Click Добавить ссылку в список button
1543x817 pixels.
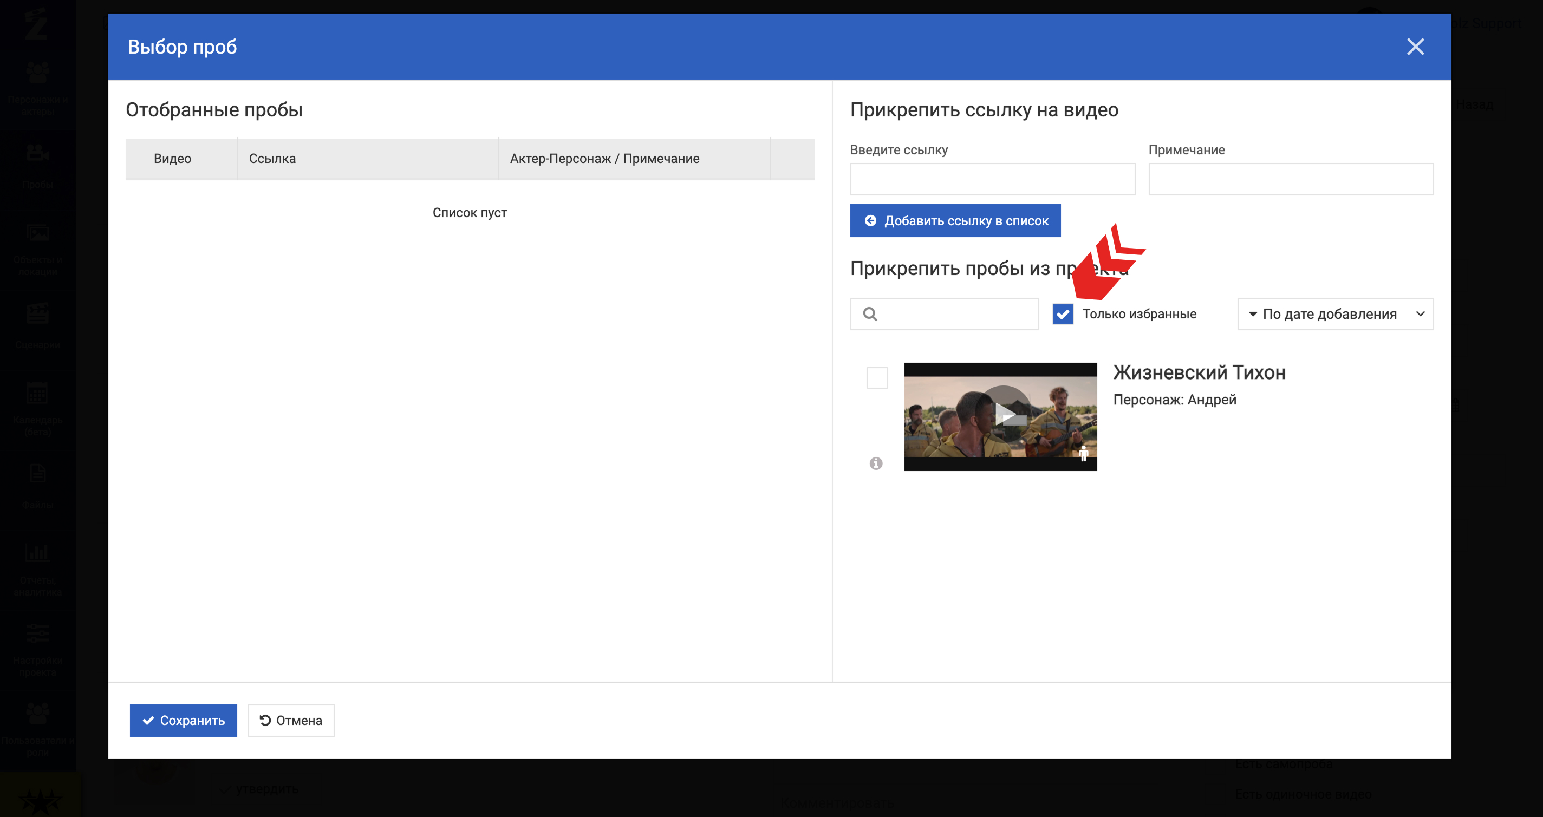click(955, 220)
